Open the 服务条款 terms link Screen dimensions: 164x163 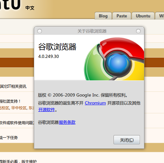[x=67, y=122]
